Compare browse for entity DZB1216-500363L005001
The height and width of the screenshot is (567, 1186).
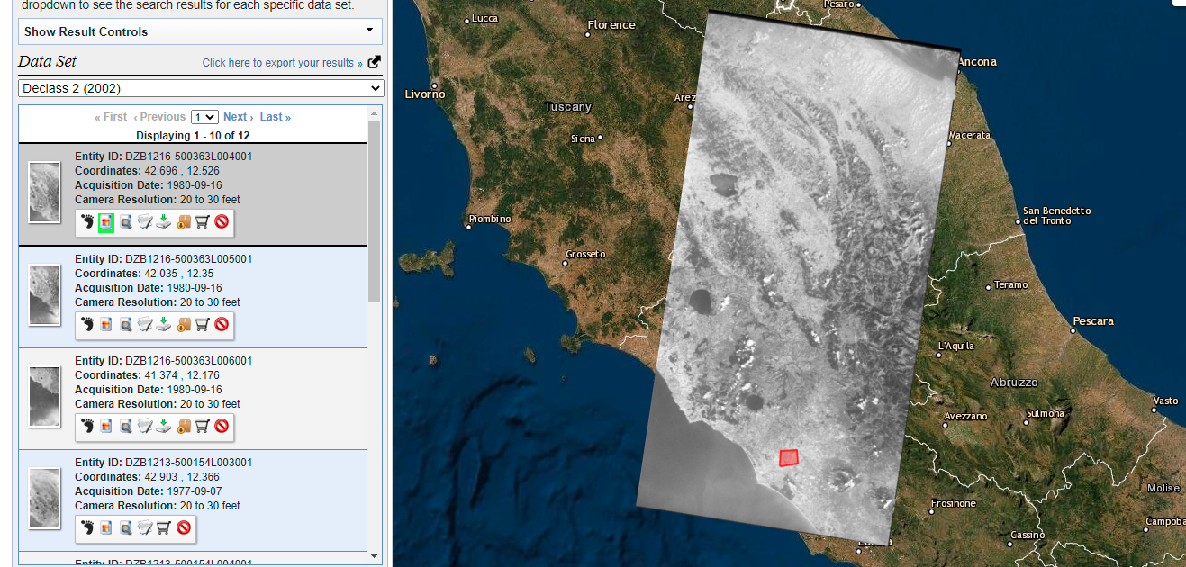(x=126, y=324)
